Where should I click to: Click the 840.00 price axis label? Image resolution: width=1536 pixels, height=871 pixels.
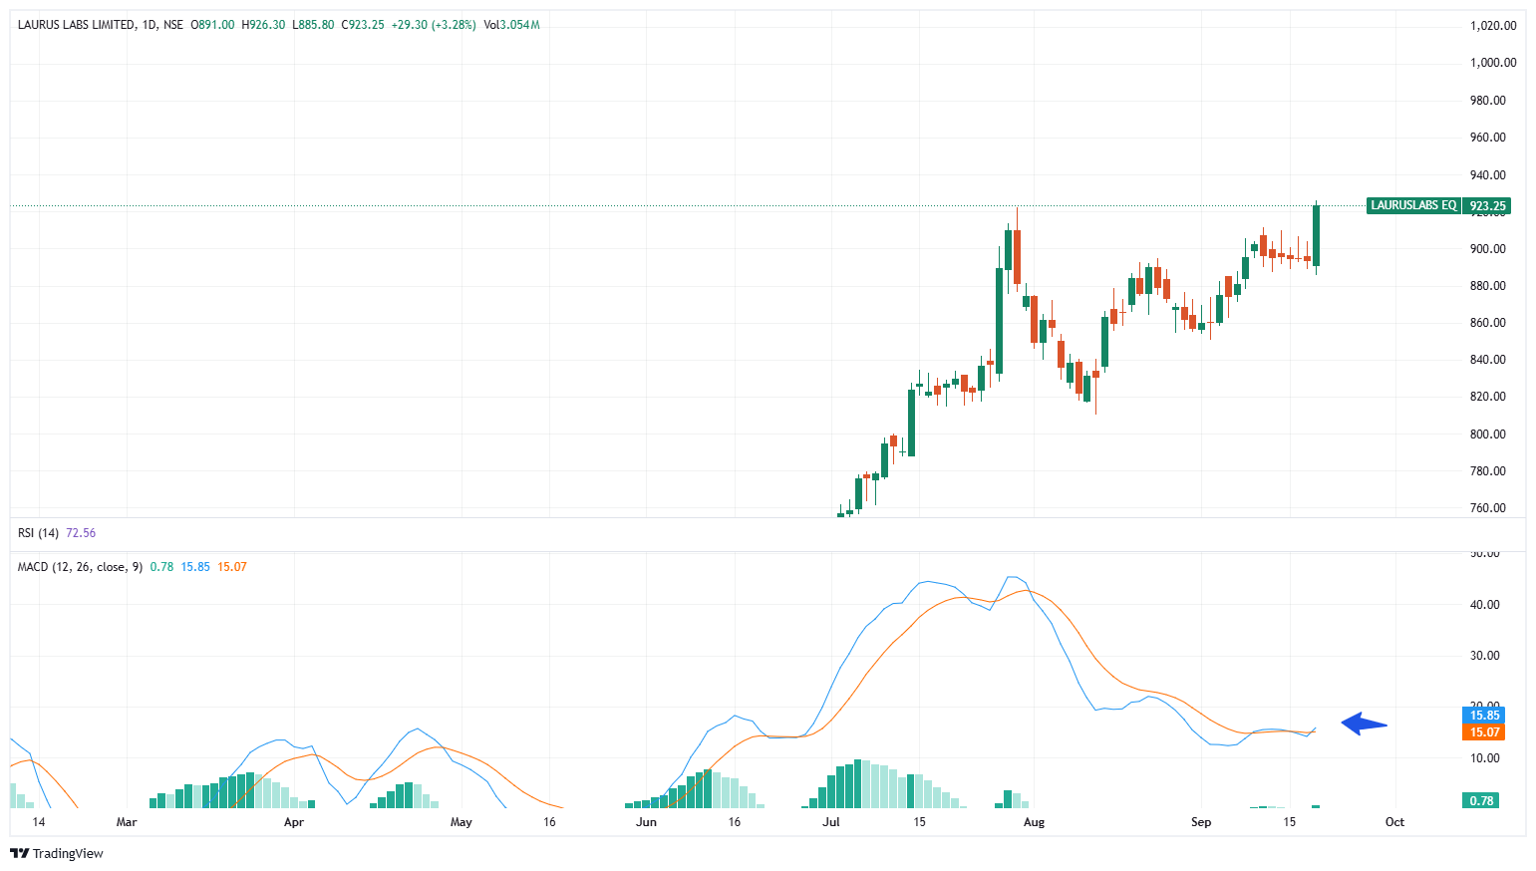[x=1488, y=360]
